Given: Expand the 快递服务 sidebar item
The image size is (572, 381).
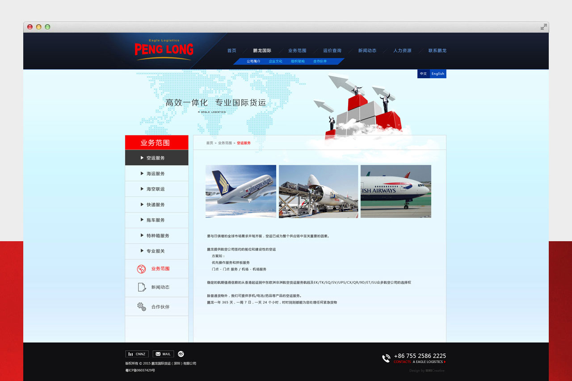Looking at the screenshot, I should pyautogui.click(x=156, y=205).
